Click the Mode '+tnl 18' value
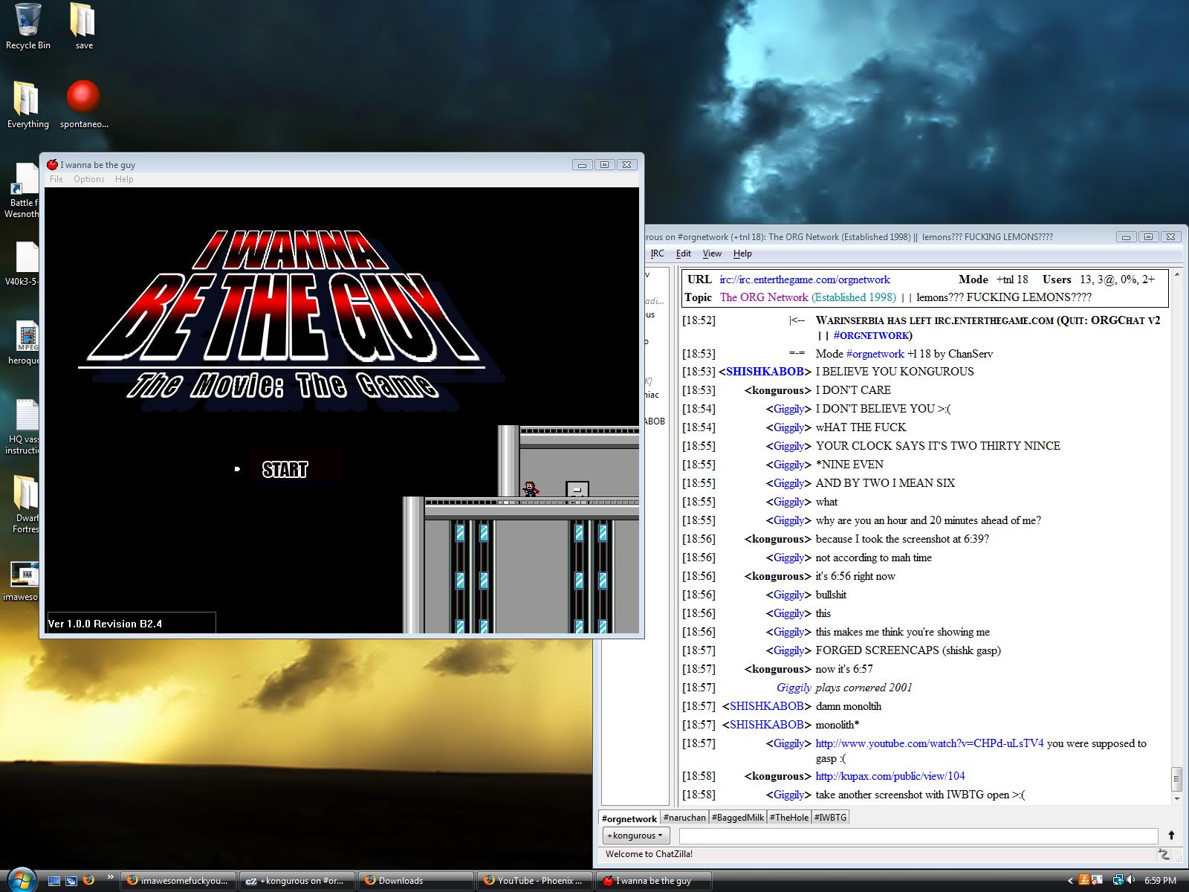Viewport: 1189px width, 892px height. tap(1012, 279)
